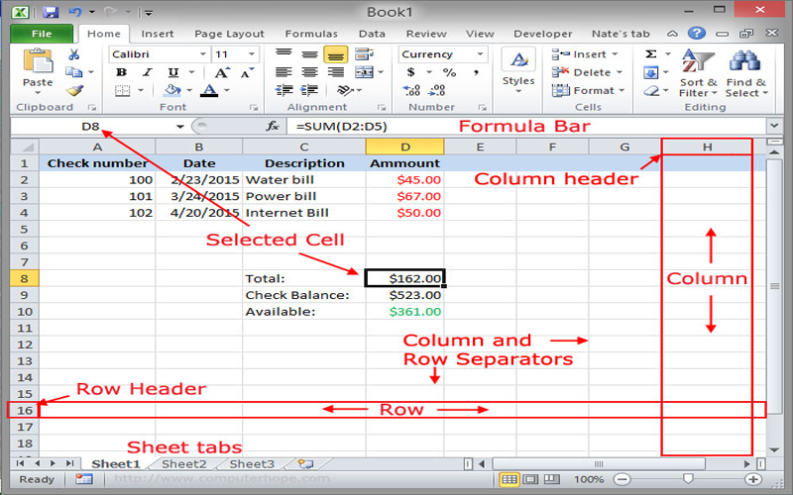Select Middle Align icon
The width and height of the screenshot is (793, 495).
(309, 54)
